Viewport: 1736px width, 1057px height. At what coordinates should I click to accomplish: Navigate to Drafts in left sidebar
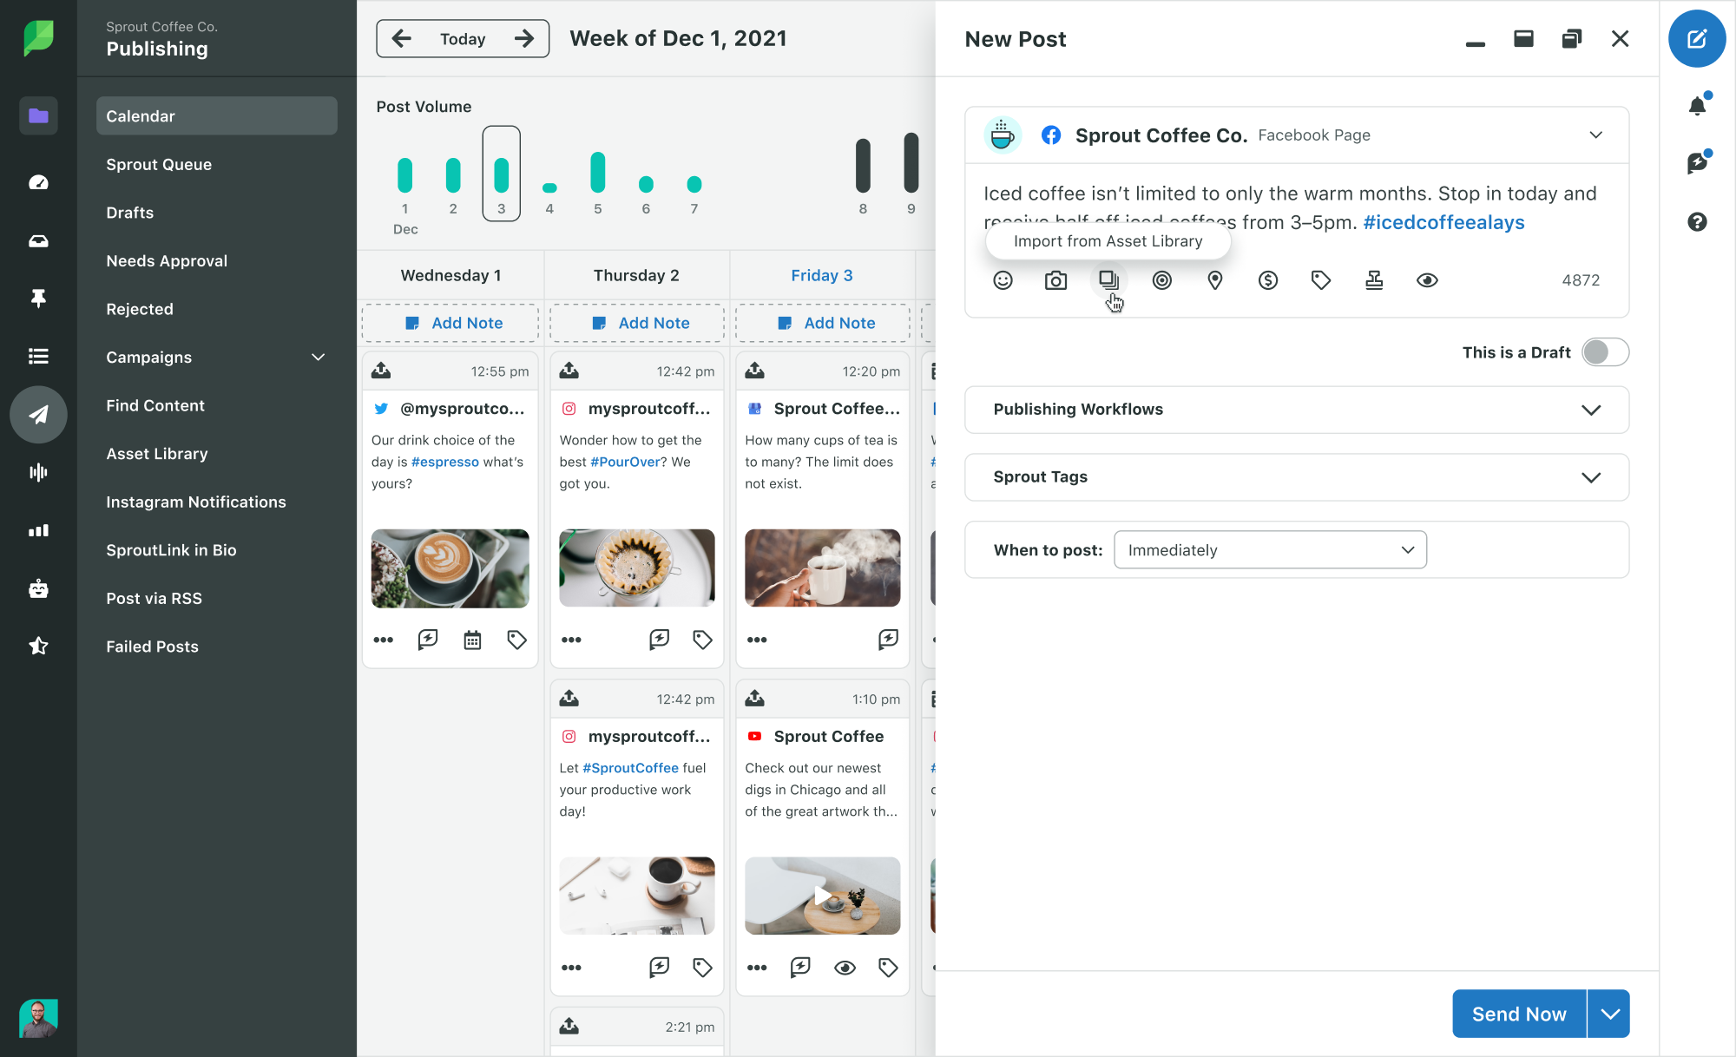point(129,212)
